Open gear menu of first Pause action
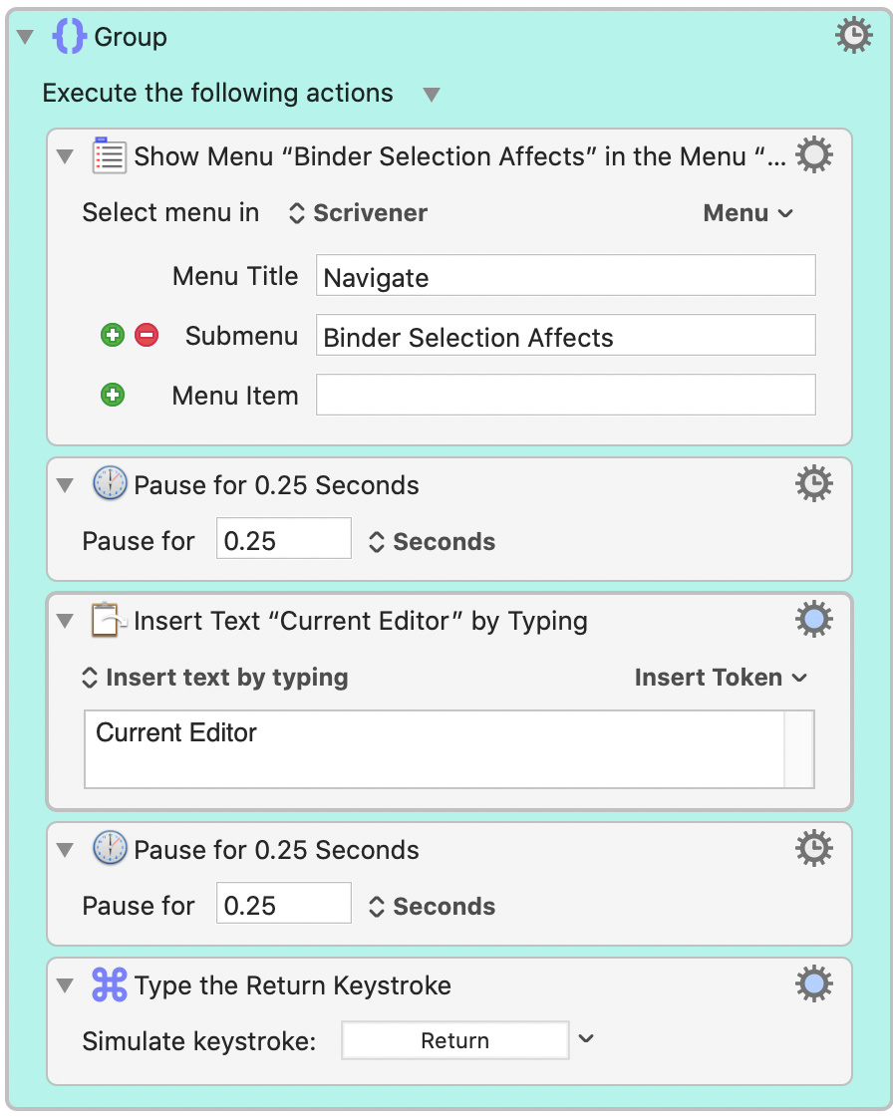Image resolution: width=893 pixels, height=1118 pixels. click(x=814, y=483)
